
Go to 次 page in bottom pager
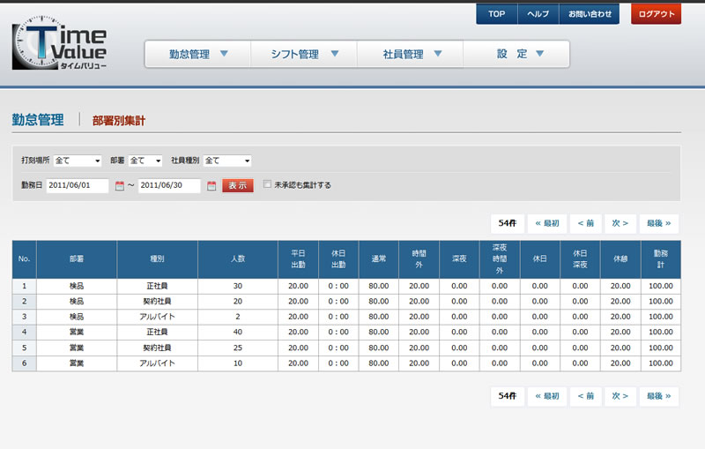[620, 396]
